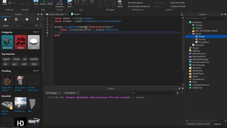Click the Explorer filter workspace field
227x128 pixels.
[206, 18]
